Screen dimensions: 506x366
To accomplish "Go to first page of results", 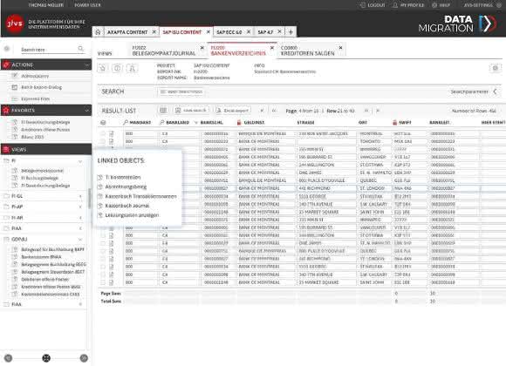I will coord(262,111).
